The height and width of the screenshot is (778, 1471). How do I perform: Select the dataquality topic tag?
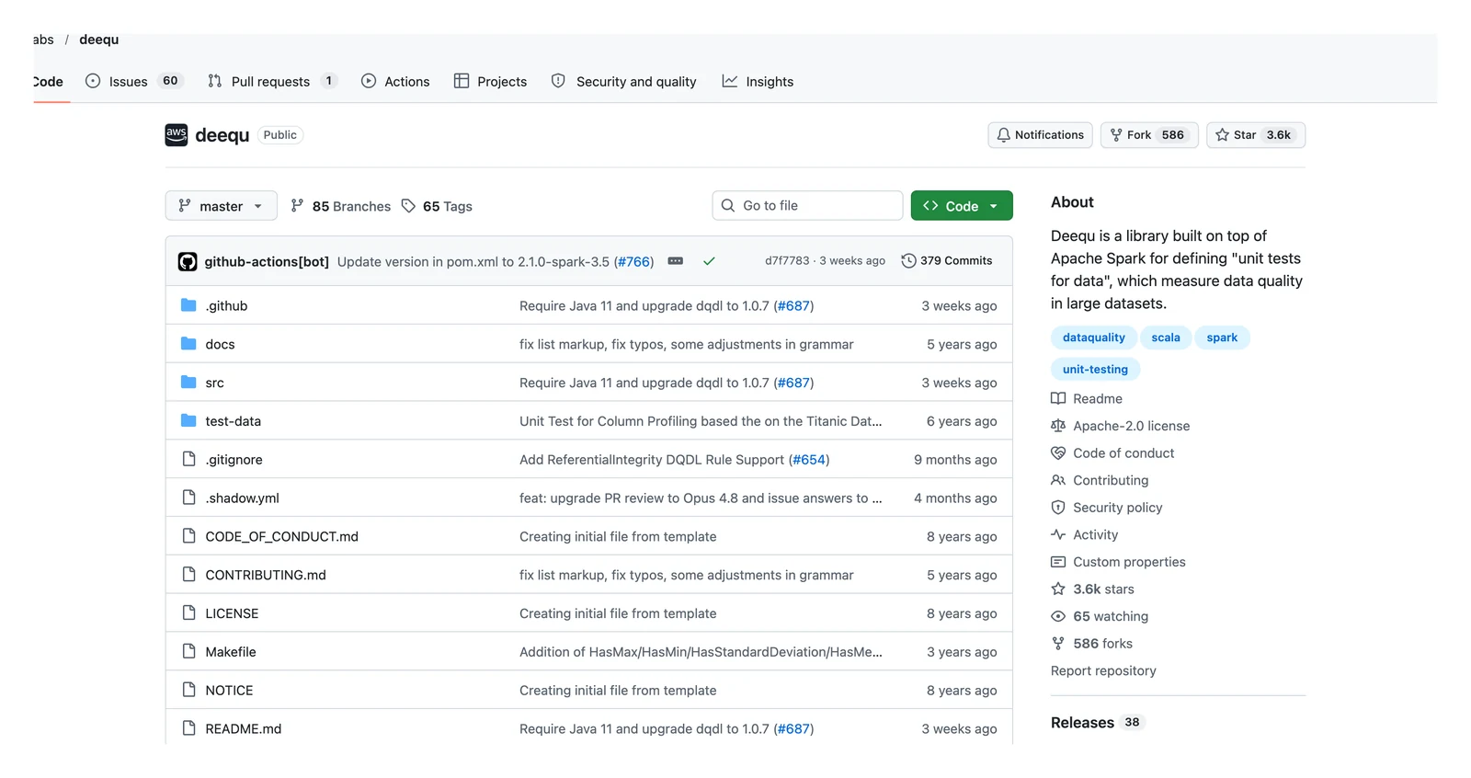coord(1094,338)
